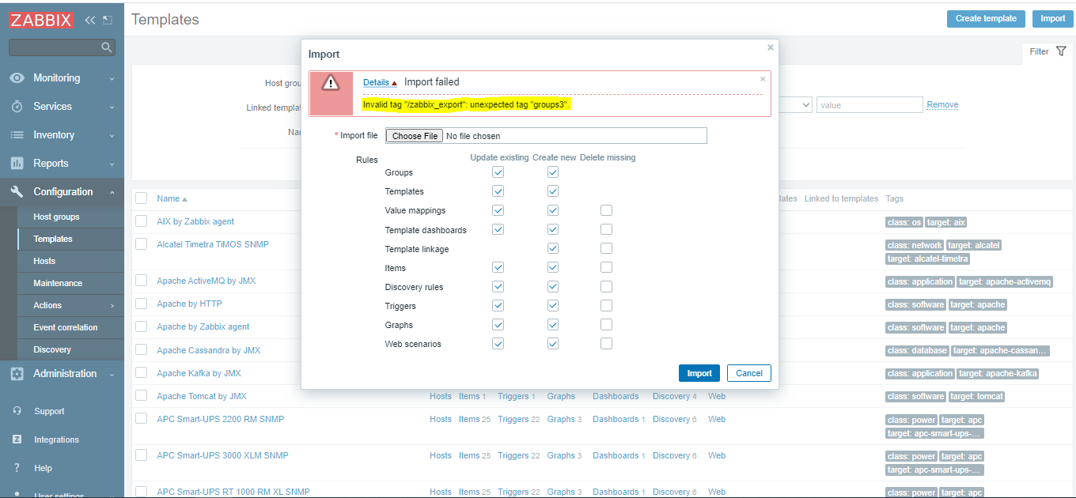Viewport: 1076px width, 498px height.
Task: Click the sidebar hide toggle icon
Action: point(108,20)
